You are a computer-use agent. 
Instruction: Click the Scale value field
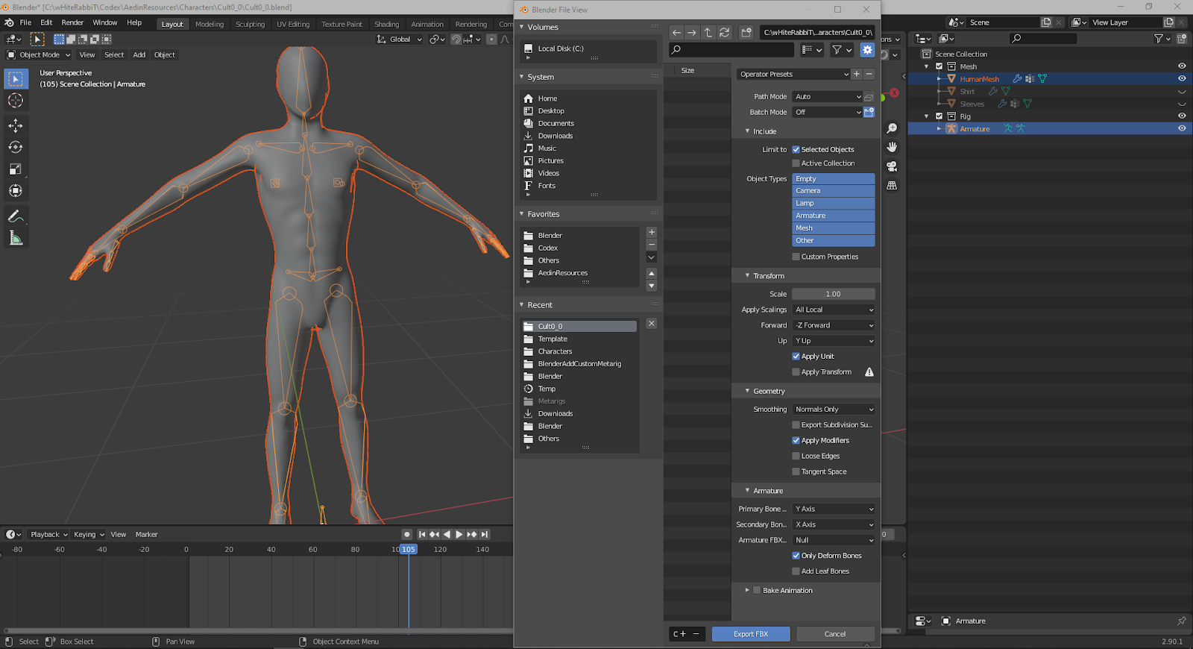click(x=833, y=294)
